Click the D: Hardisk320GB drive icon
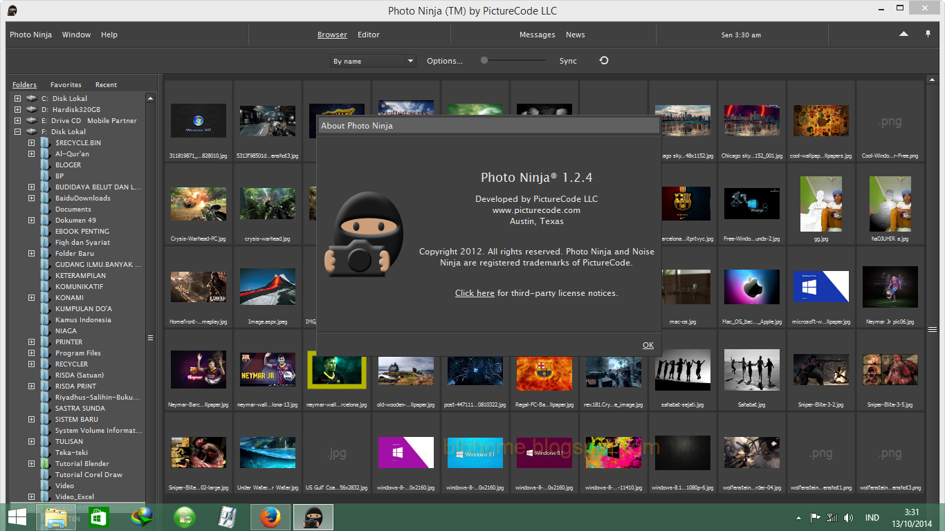This screenshot has width=945, height=531. point(32,109)
